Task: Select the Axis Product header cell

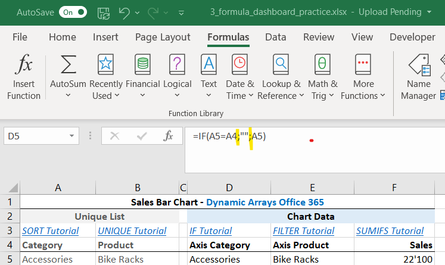Action: tap(313, 245)
